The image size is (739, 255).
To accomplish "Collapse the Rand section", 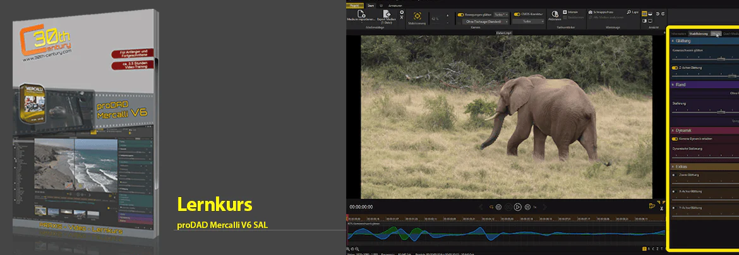I will click(673, 84).
